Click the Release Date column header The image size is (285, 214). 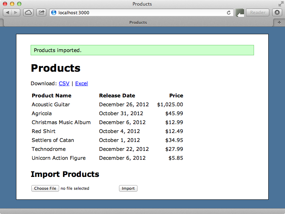pyautogui.click(x=117, y=96)
